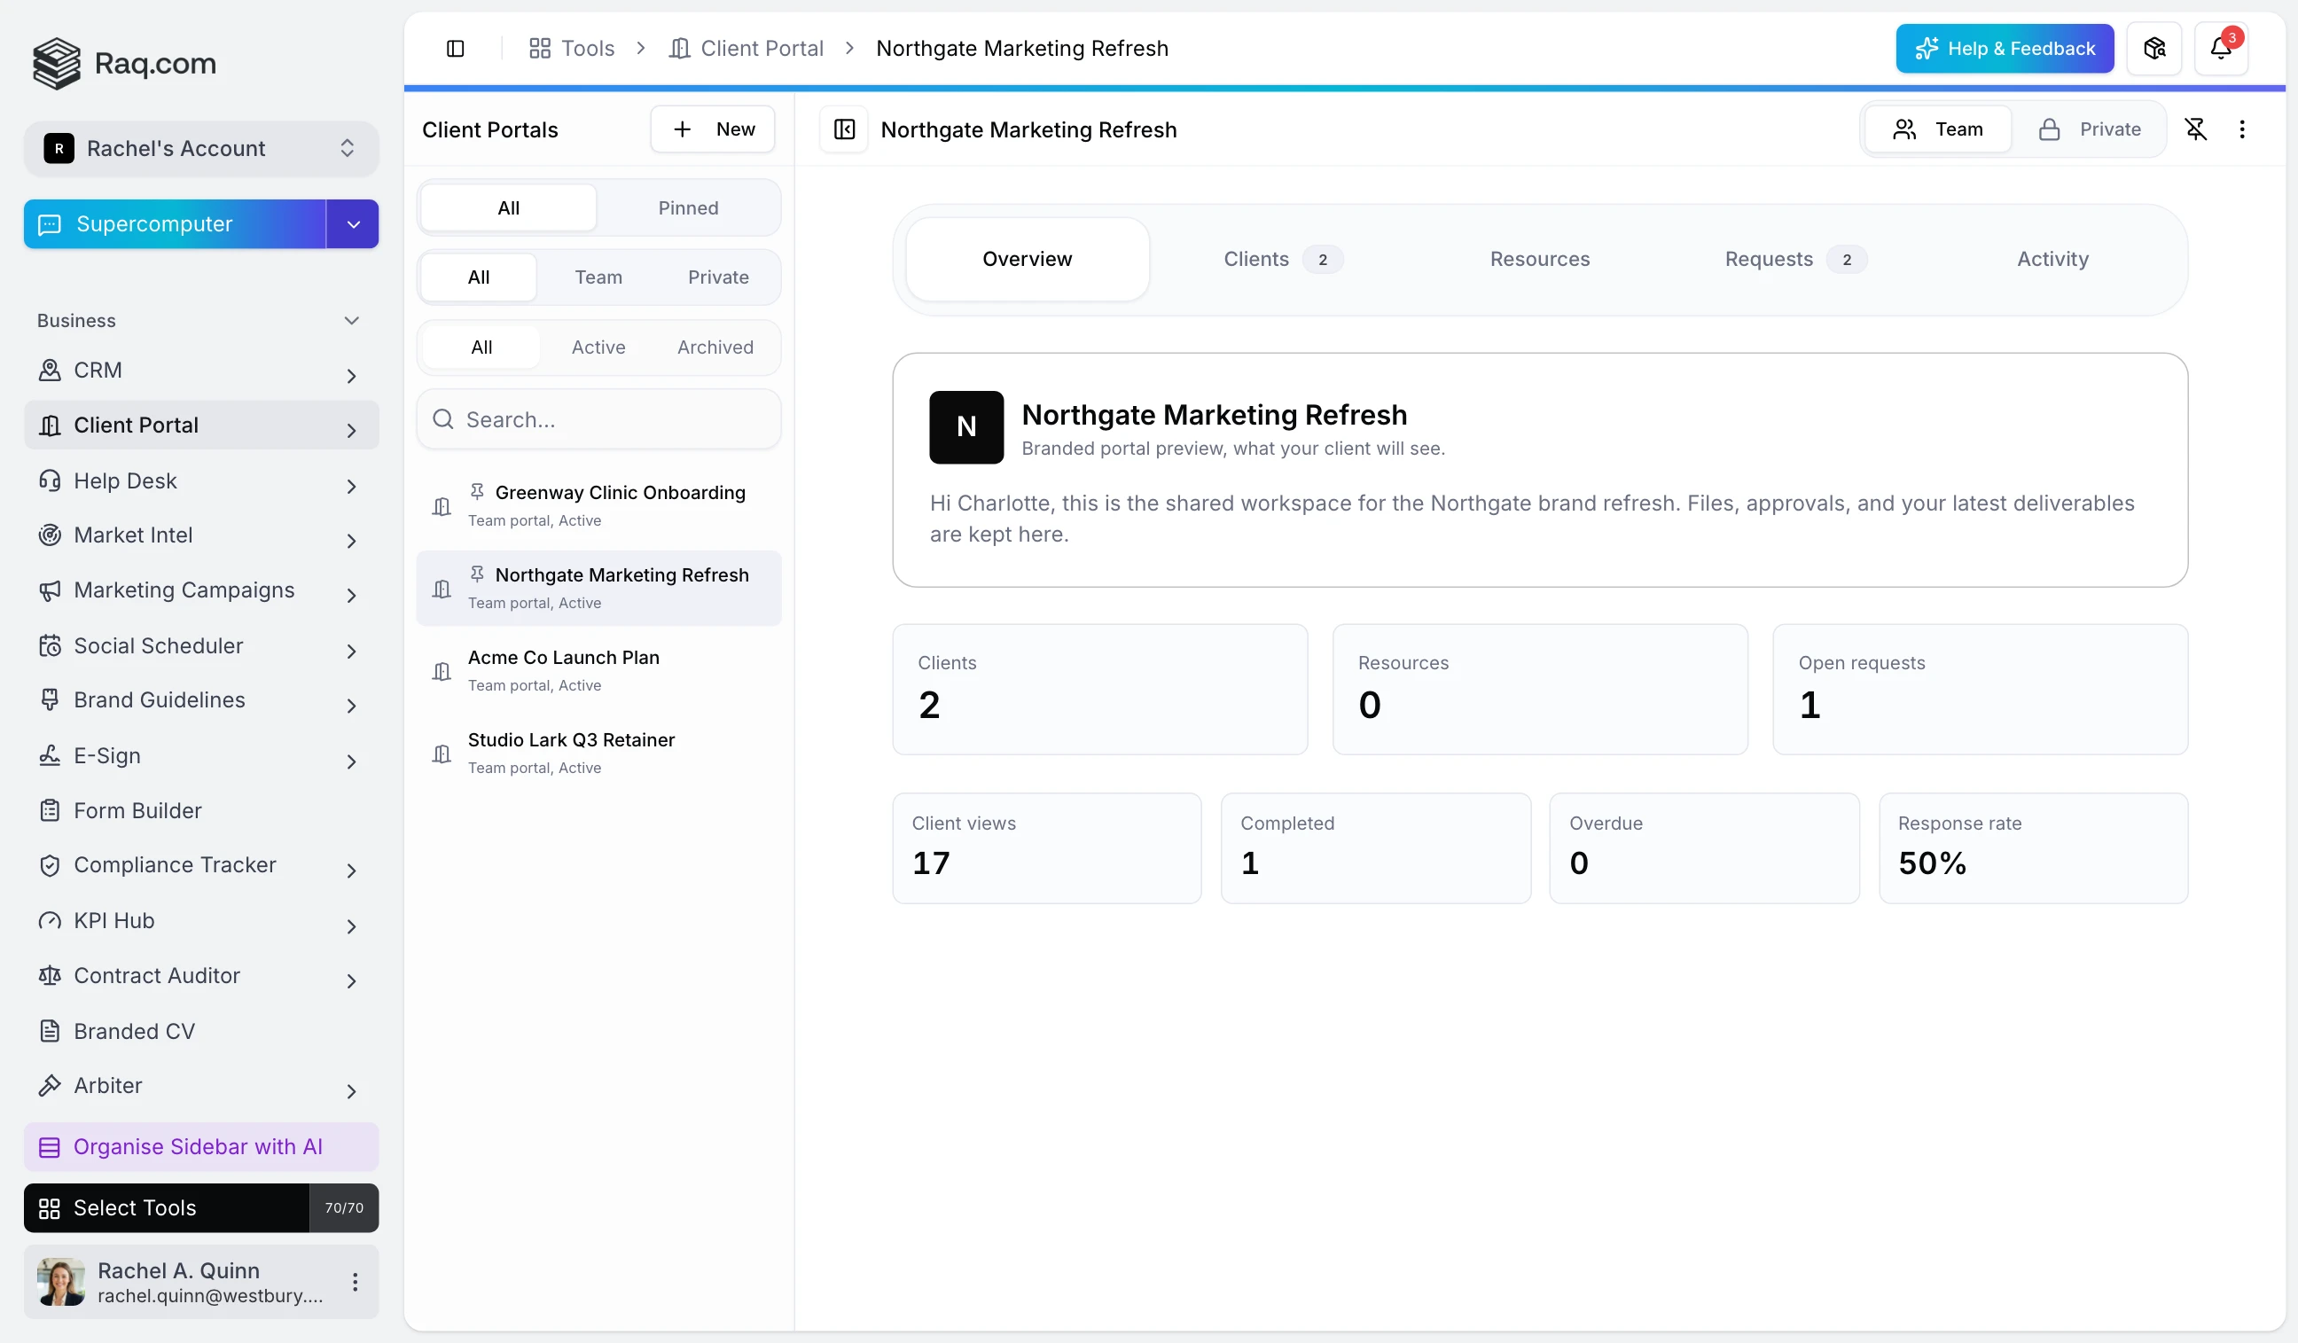Click the Client views stat card
This screenshot has width=2298, height=1343.
tap(1047, 848)
